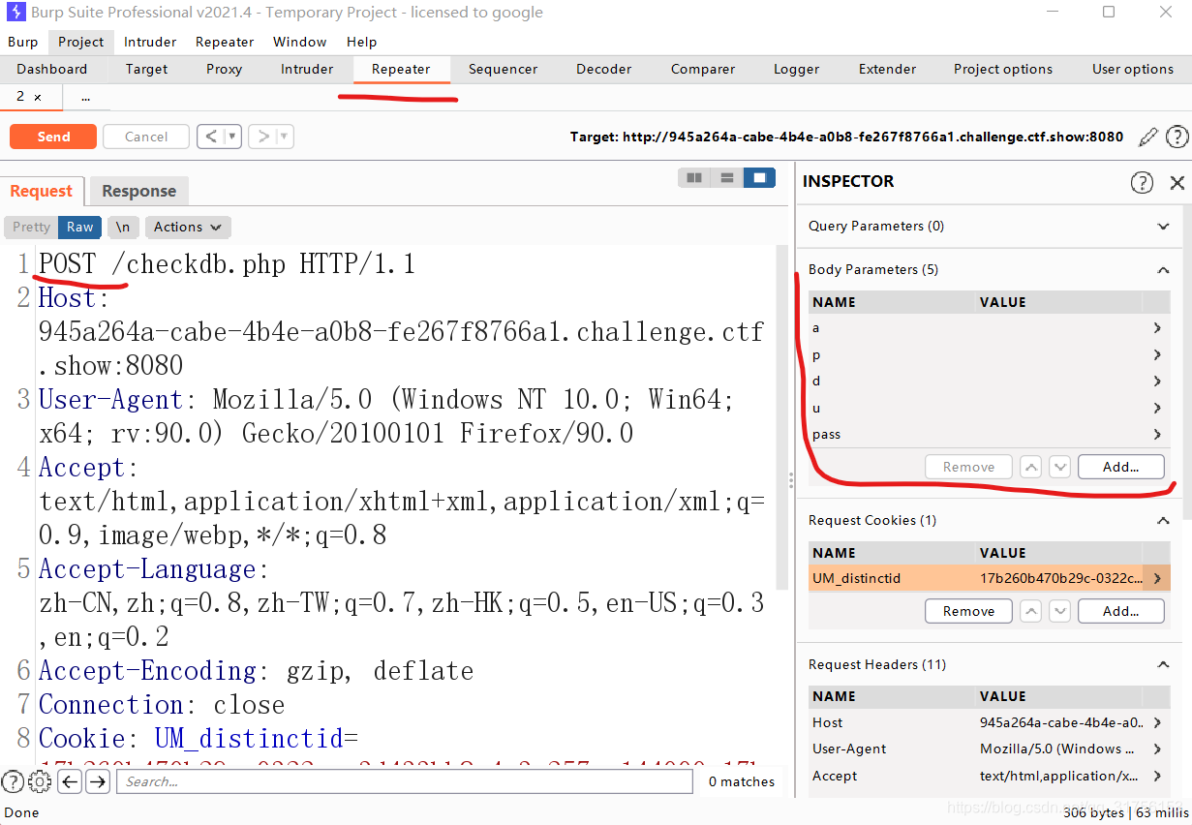Move cookie down arrow button

point(1060,611)
